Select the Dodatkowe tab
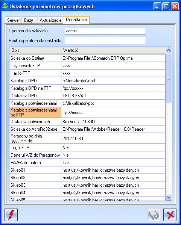The image size is (181, 225). click(76, 20)
